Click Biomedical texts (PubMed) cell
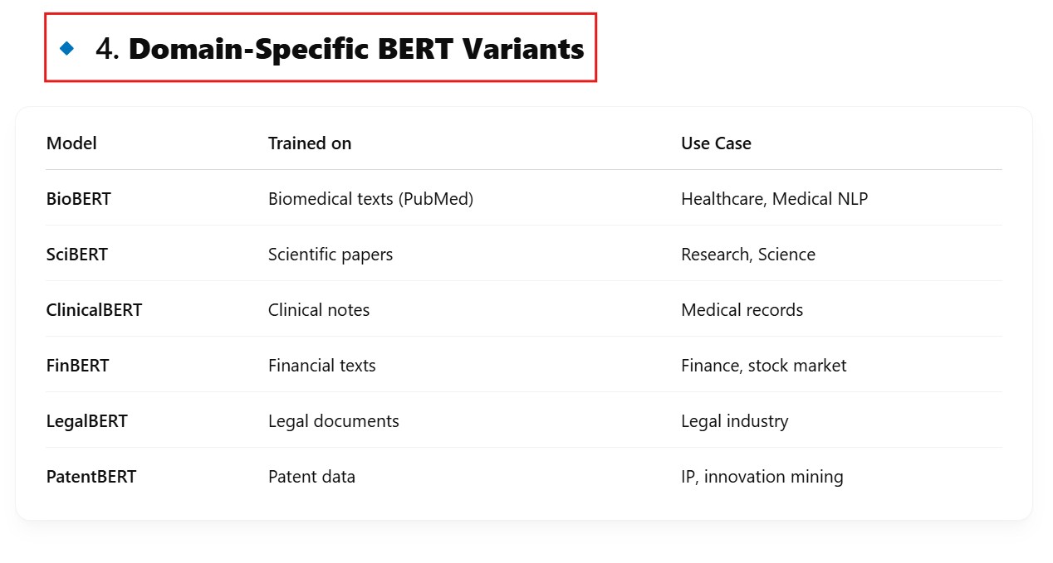 370,199
